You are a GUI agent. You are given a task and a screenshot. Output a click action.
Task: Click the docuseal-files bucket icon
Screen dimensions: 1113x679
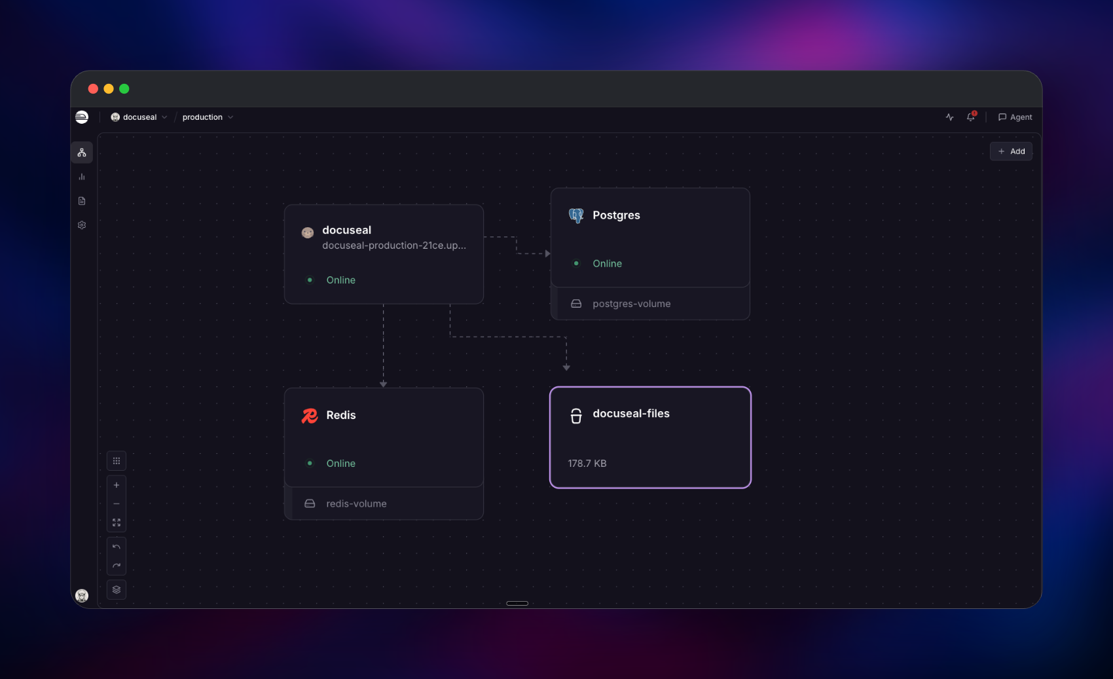576,416
